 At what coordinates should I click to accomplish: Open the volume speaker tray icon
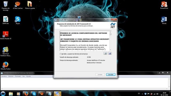(157, 94)
